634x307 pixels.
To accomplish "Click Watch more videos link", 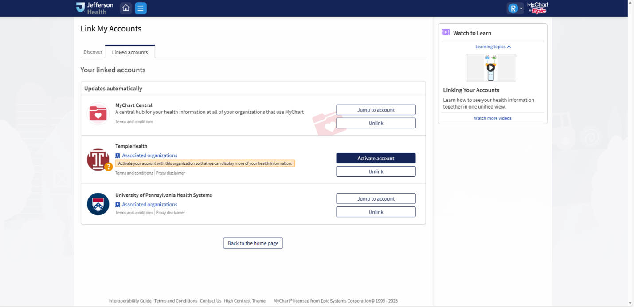I will point(493,118).
